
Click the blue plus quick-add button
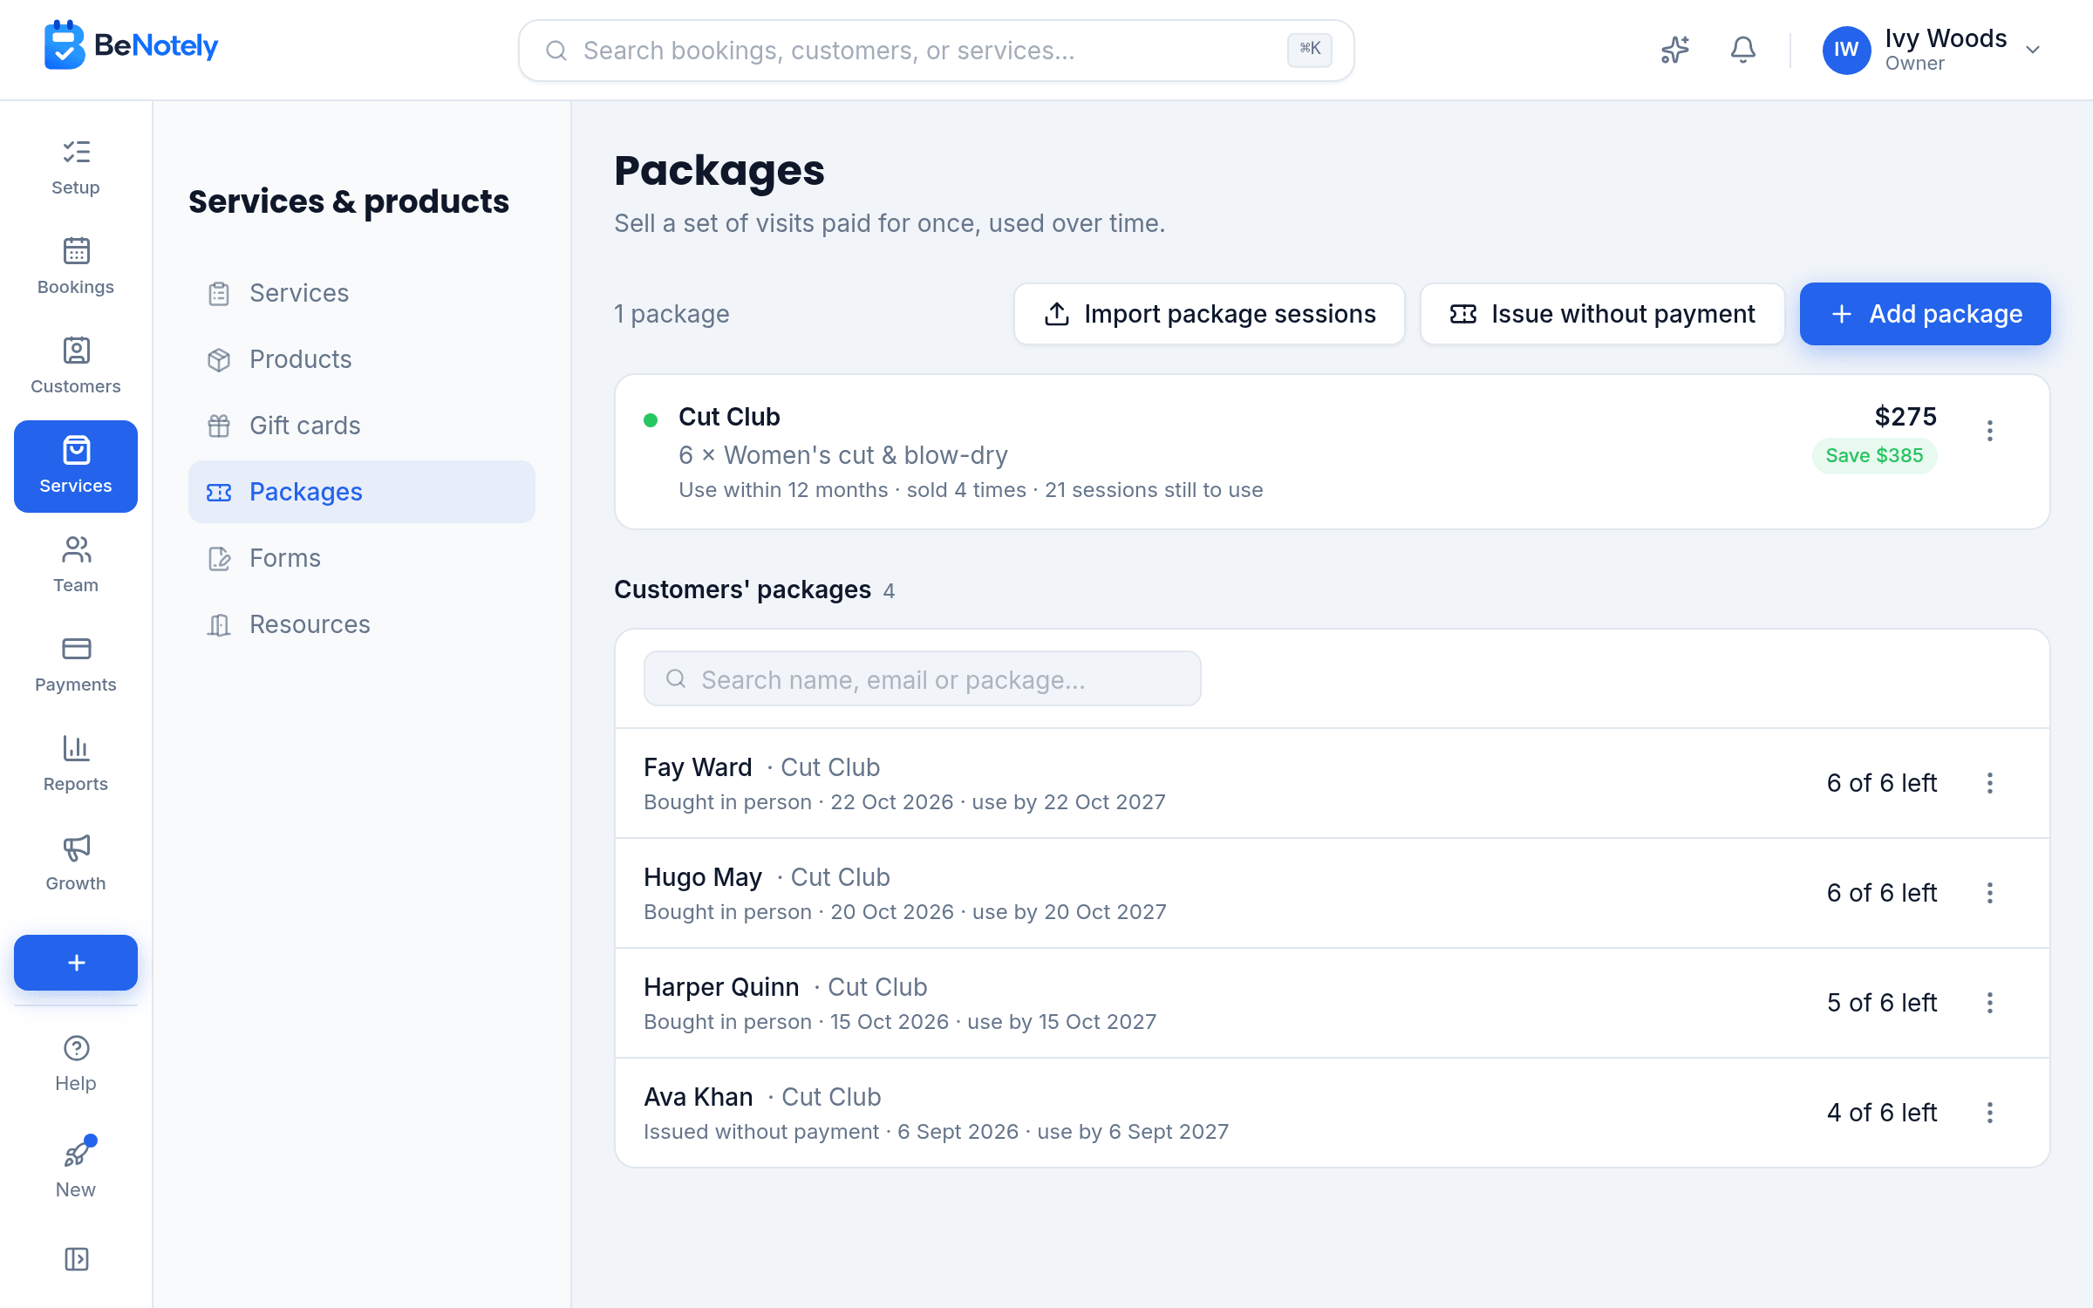pyautogui.click(x=76, y=963)
